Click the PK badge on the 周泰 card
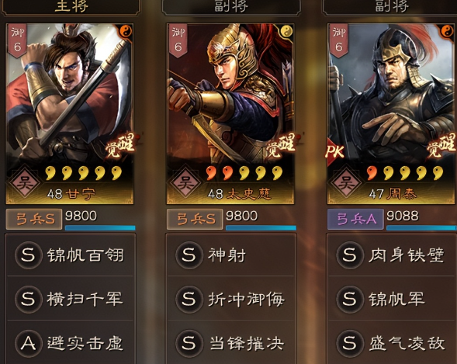 point(334,151)
